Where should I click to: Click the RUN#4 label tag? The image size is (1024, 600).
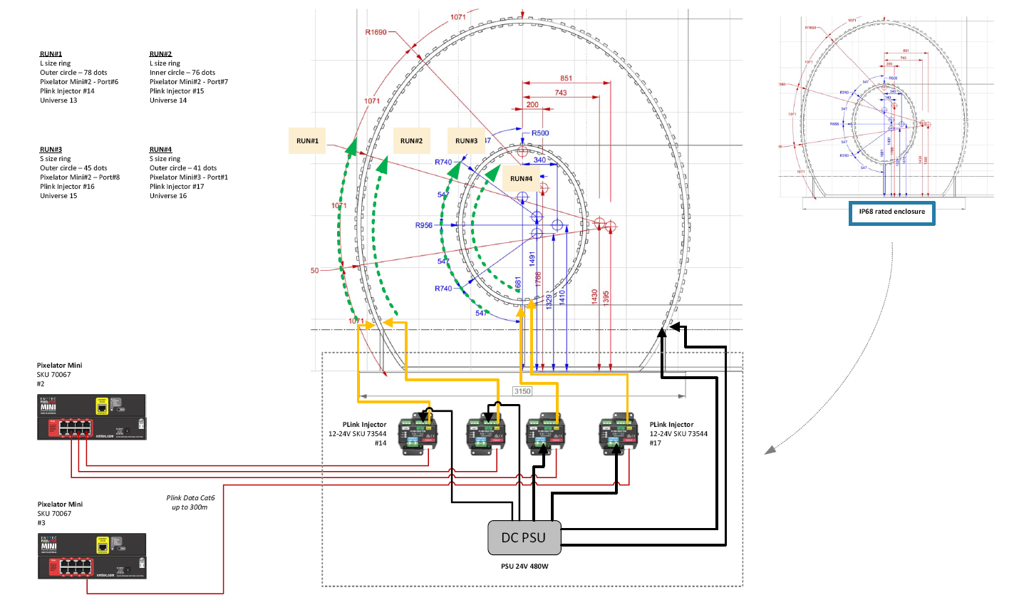click(522, 179)
